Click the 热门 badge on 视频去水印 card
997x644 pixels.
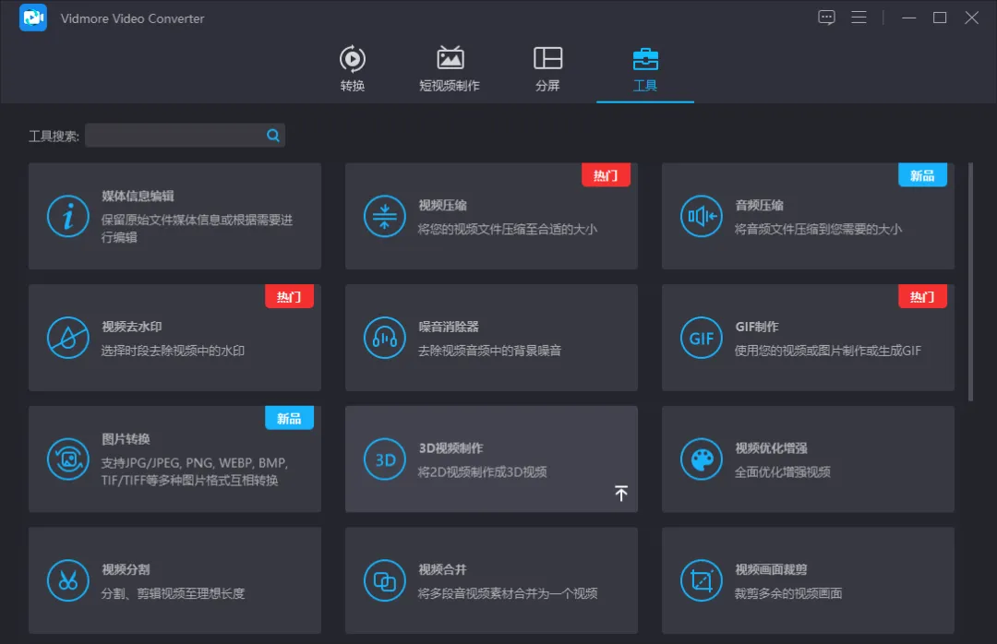point(289,297)
